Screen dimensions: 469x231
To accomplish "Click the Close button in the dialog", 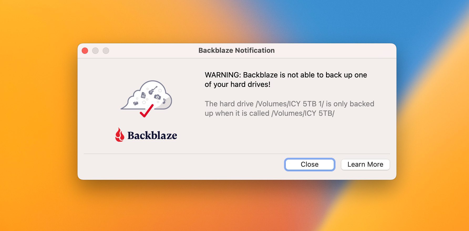I will pyautogui.click(x=310, y=165).
